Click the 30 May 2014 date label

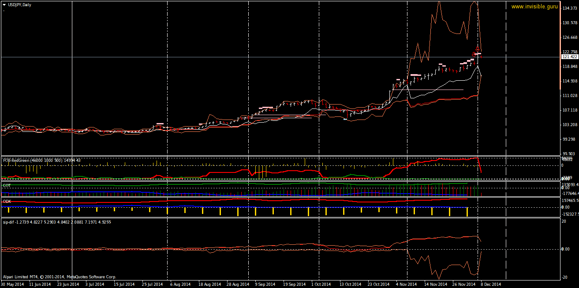[12, 284]
